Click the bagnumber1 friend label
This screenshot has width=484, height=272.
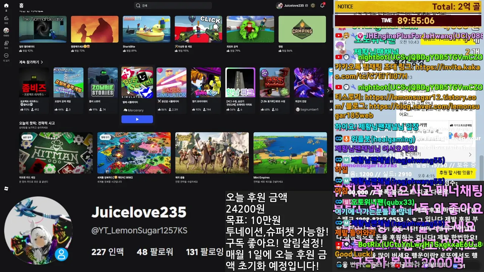point(307,110)
